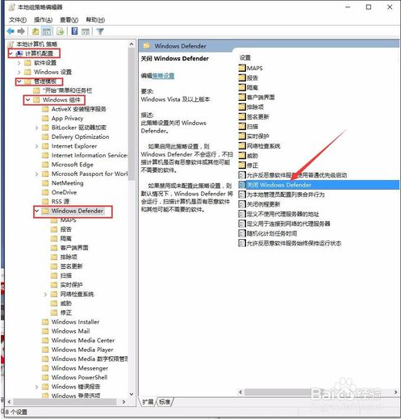The height and width of the screenshot is (419, 401).
Task: Open the 修正 folder in settings list
Action: (x=249, y=166)
